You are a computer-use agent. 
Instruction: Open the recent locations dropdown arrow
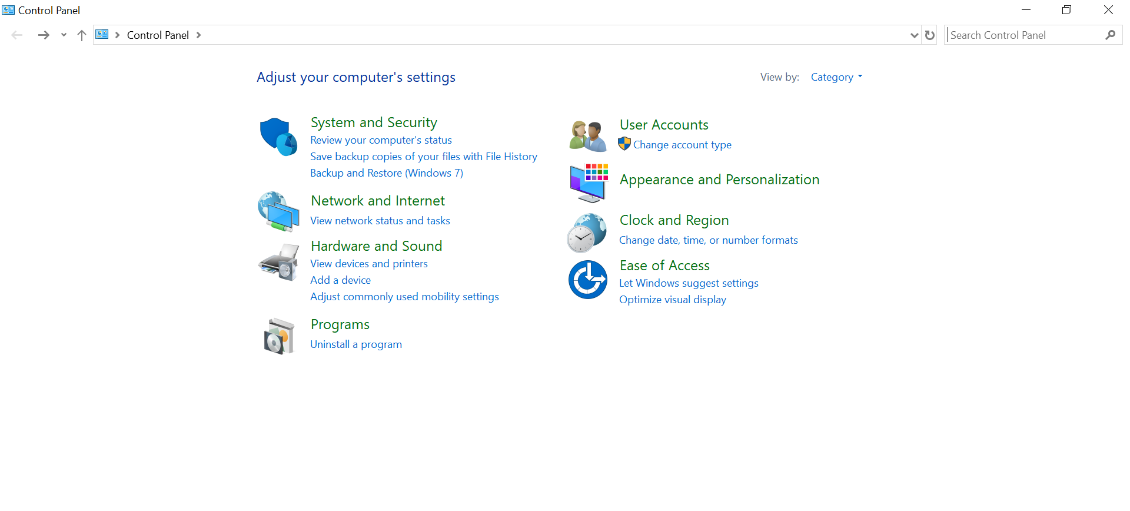[64, 35]
